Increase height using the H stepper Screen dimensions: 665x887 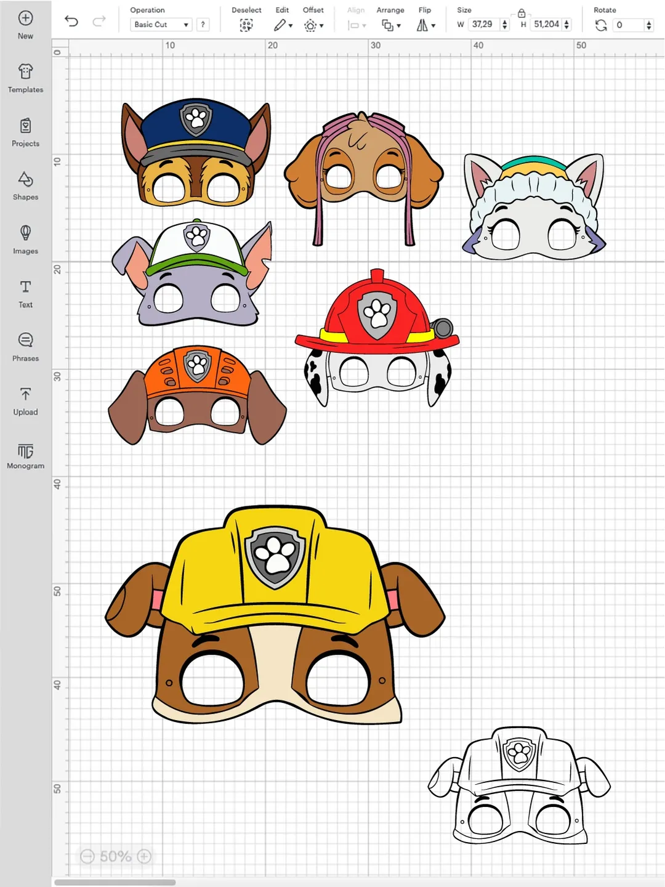click(566, 22)
